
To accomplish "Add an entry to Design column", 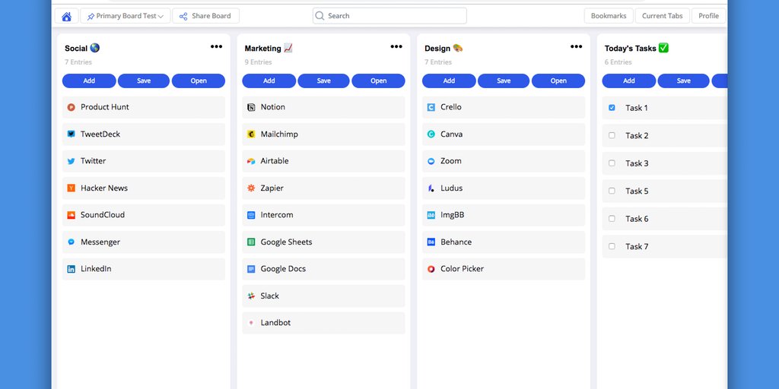I will pyautogui.click(x=449, y=81).
